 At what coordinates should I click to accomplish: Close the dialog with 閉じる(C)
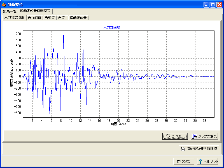184,162
